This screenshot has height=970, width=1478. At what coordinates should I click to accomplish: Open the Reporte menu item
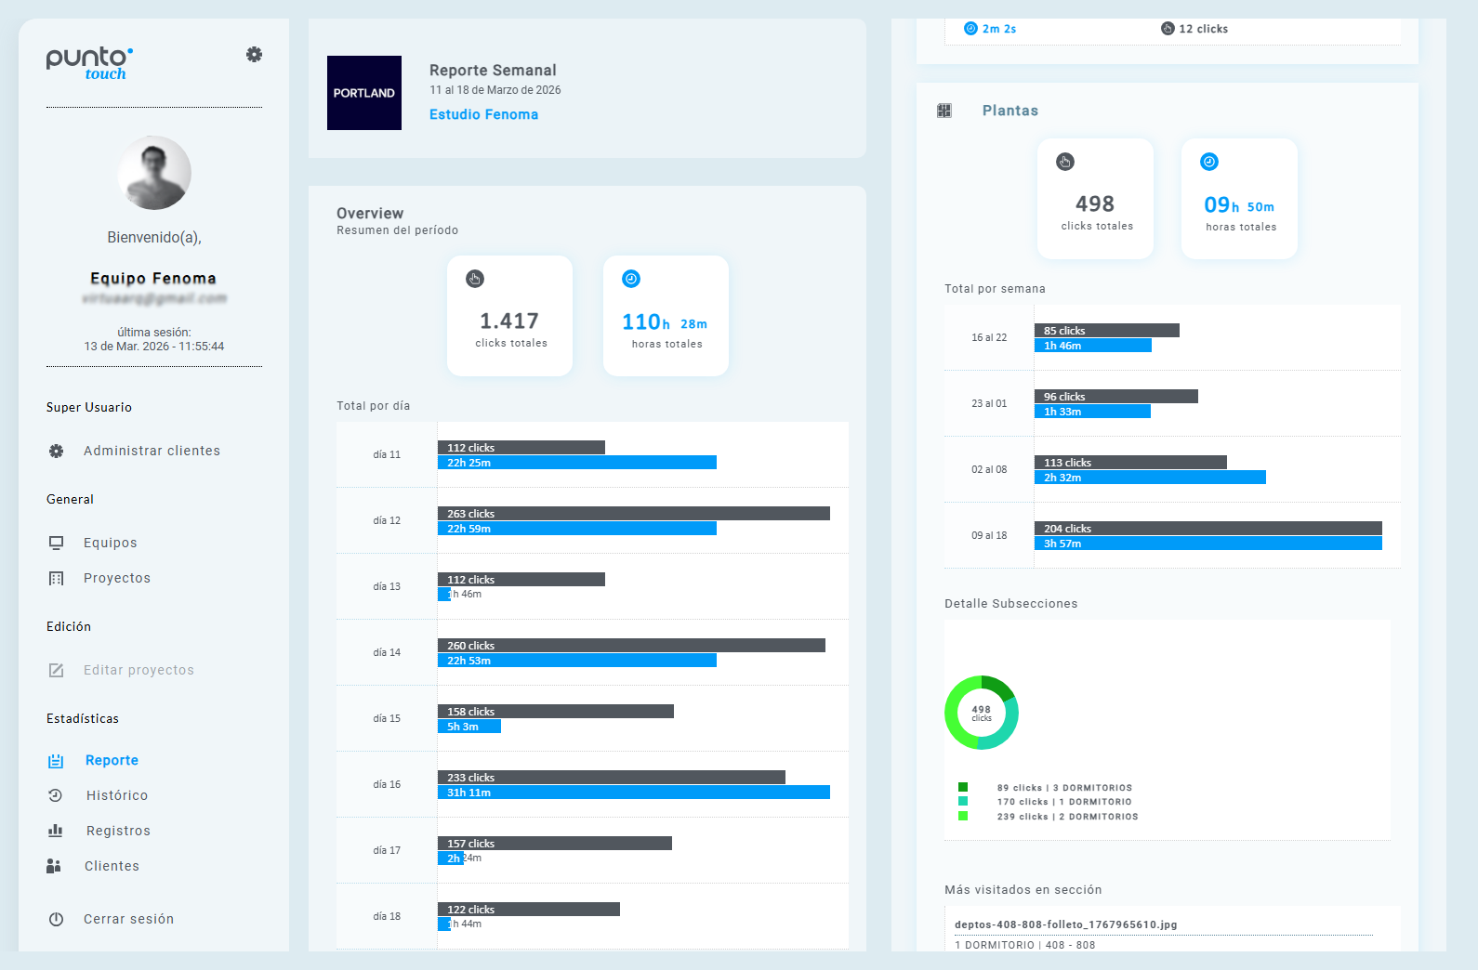point(112,760)
